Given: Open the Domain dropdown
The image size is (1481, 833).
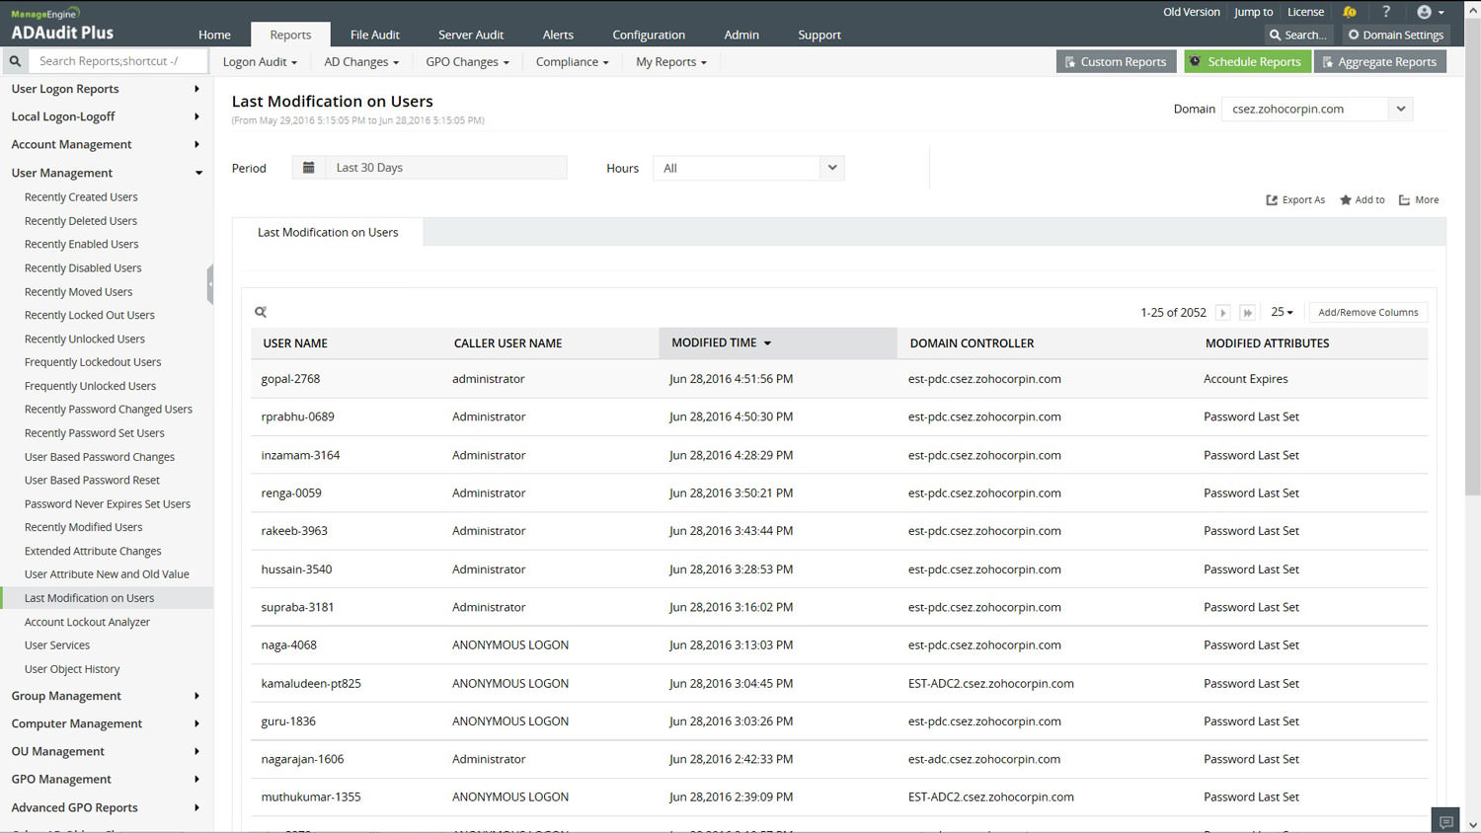Looking at the screenshot, I should (1400, 109).
